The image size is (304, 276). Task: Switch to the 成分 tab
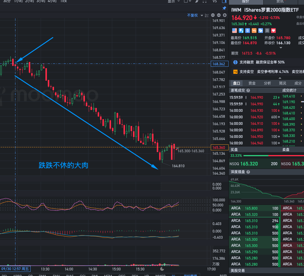click(x=298, y=83)
